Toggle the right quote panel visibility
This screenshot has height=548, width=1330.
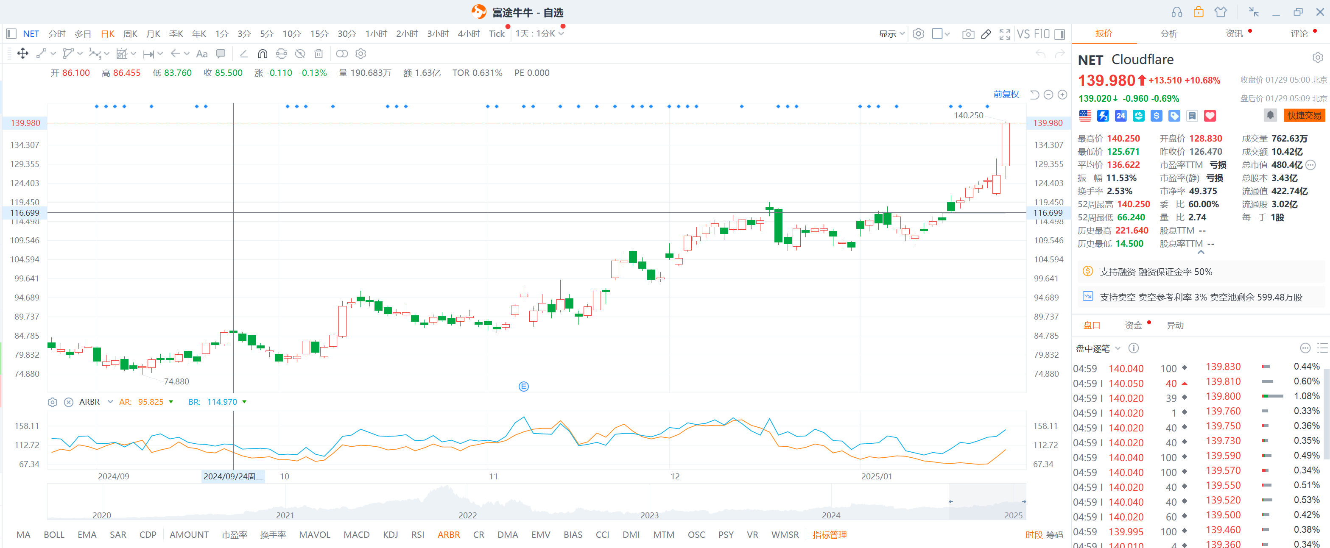tap(1059, 34)
